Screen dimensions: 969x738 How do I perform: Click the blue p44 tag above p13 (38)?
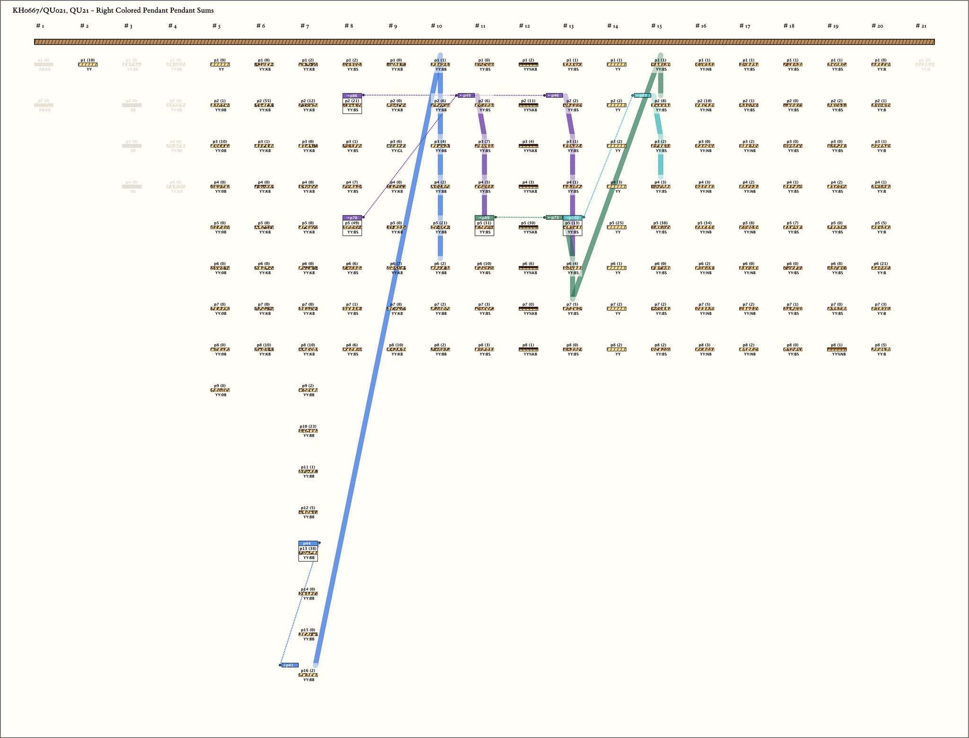coord(308,543)
